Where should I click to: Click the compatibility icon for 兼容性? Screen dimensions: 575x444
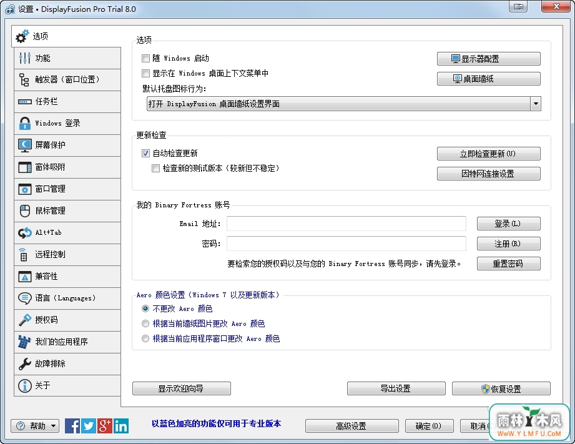click(x=24, y=276)
